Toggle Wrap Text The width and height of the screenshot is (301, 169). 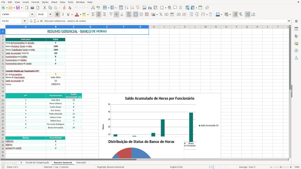[129, 15]
